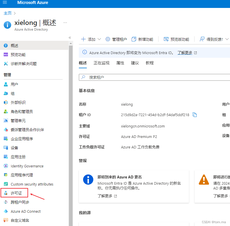
Task: Open the ellipsis more options next to title
Action: (65, 23)
